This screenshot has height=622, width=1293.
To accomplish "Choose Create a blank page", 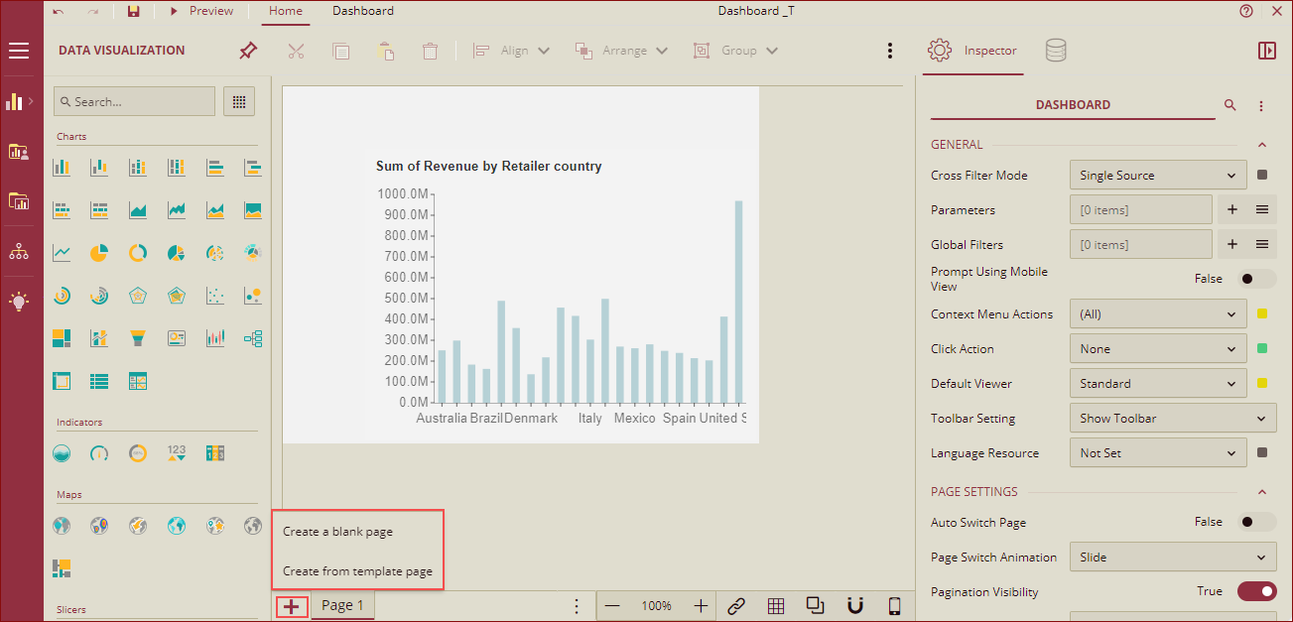I will (x=338, y=532).
